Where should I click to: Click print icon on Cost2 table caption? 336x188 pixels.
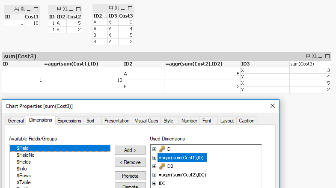point(59,9)
